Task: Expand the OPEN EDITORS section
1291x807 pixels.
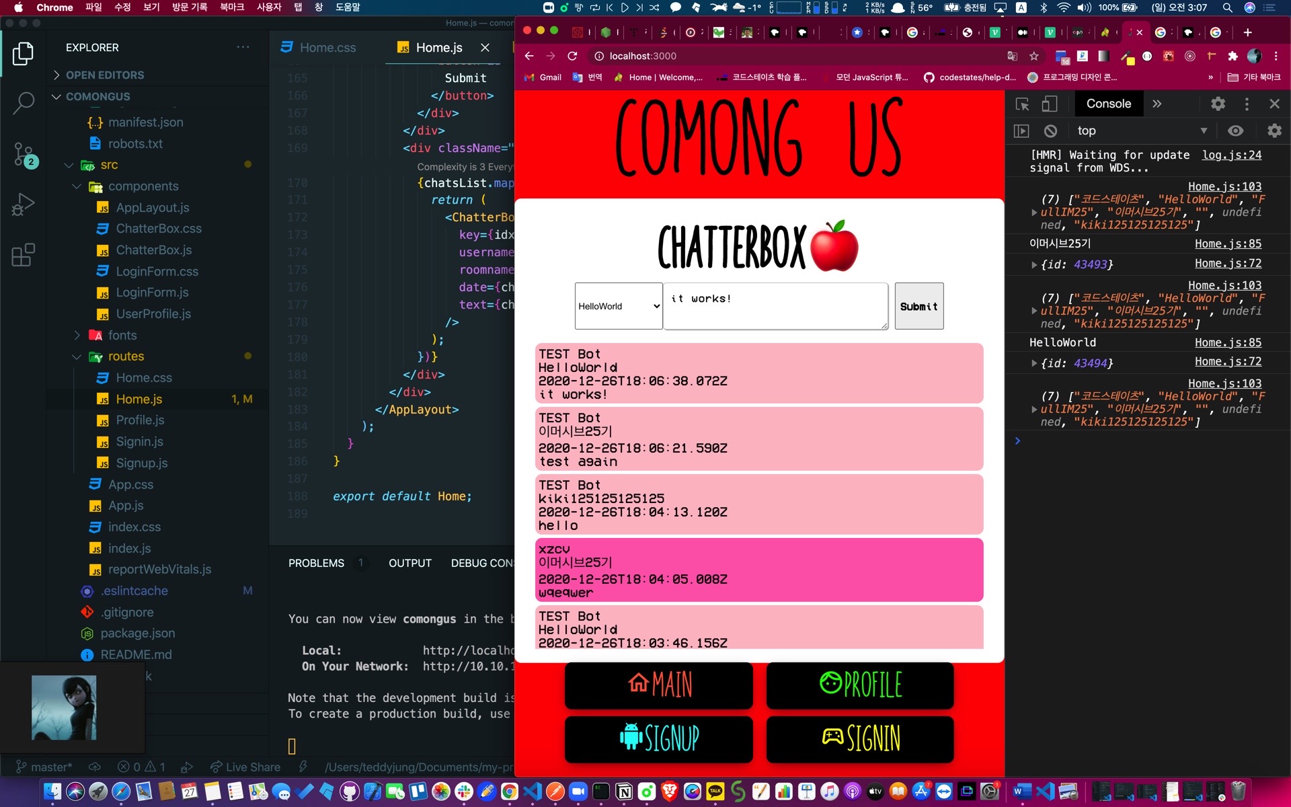Action: pos(105,75)
